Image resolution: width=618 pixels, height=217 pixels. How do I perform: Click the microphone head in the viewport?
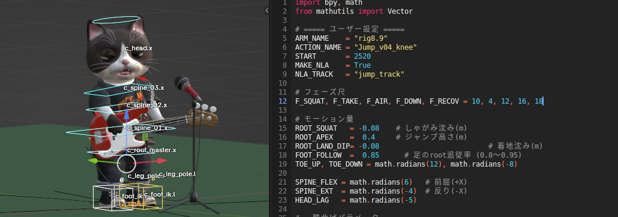tap(181, 83)
